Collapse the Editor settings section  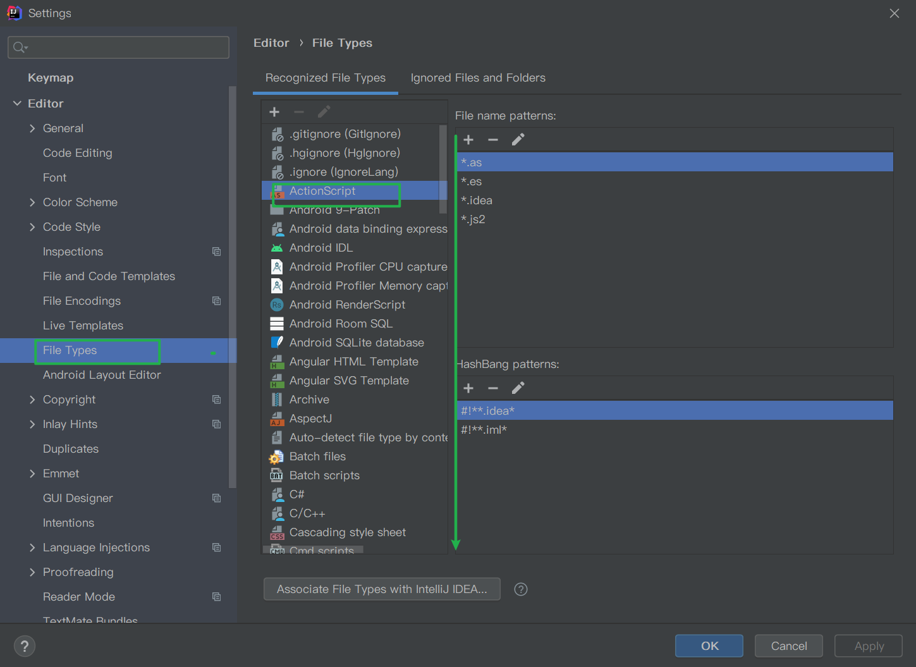point(17,103)
